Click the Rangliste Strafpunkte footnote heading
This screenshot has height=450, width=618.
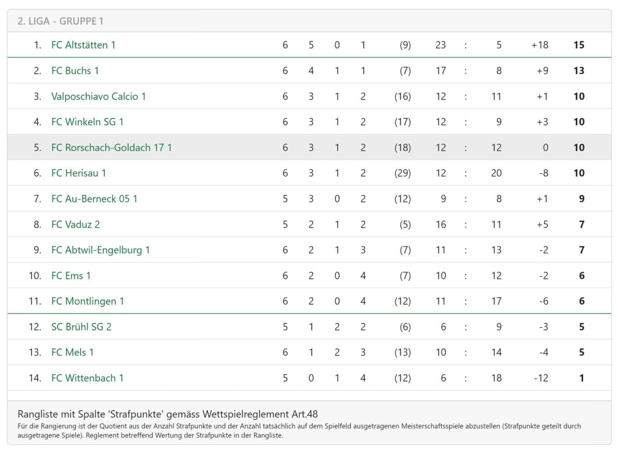click(x=168, y=414)
